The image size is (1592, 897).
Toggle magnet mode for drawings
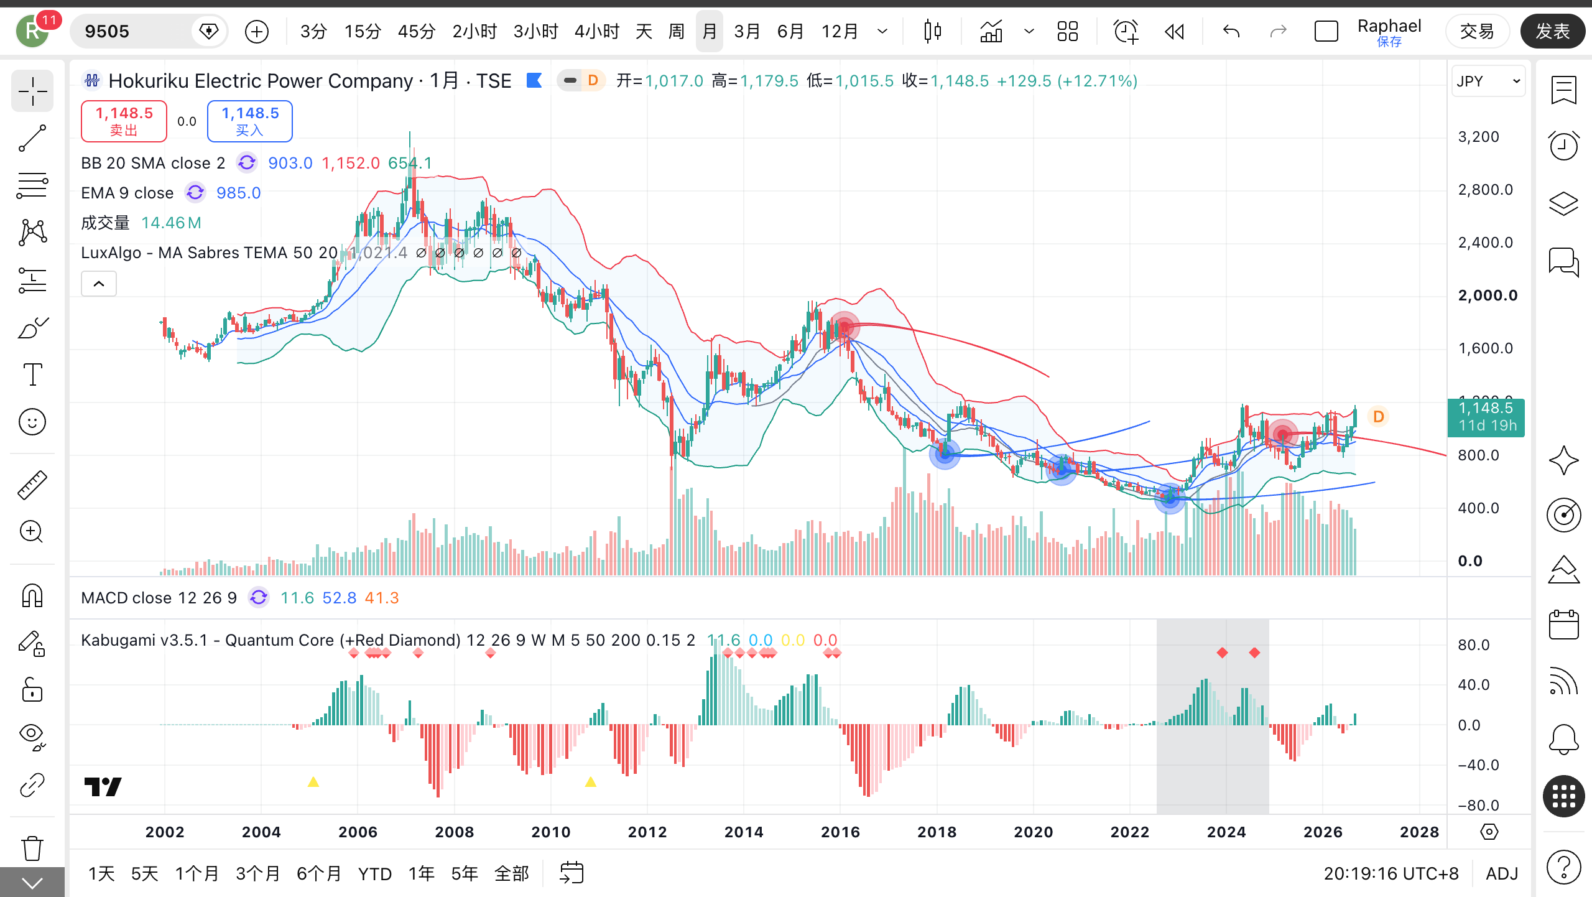(x=32, y=596)
